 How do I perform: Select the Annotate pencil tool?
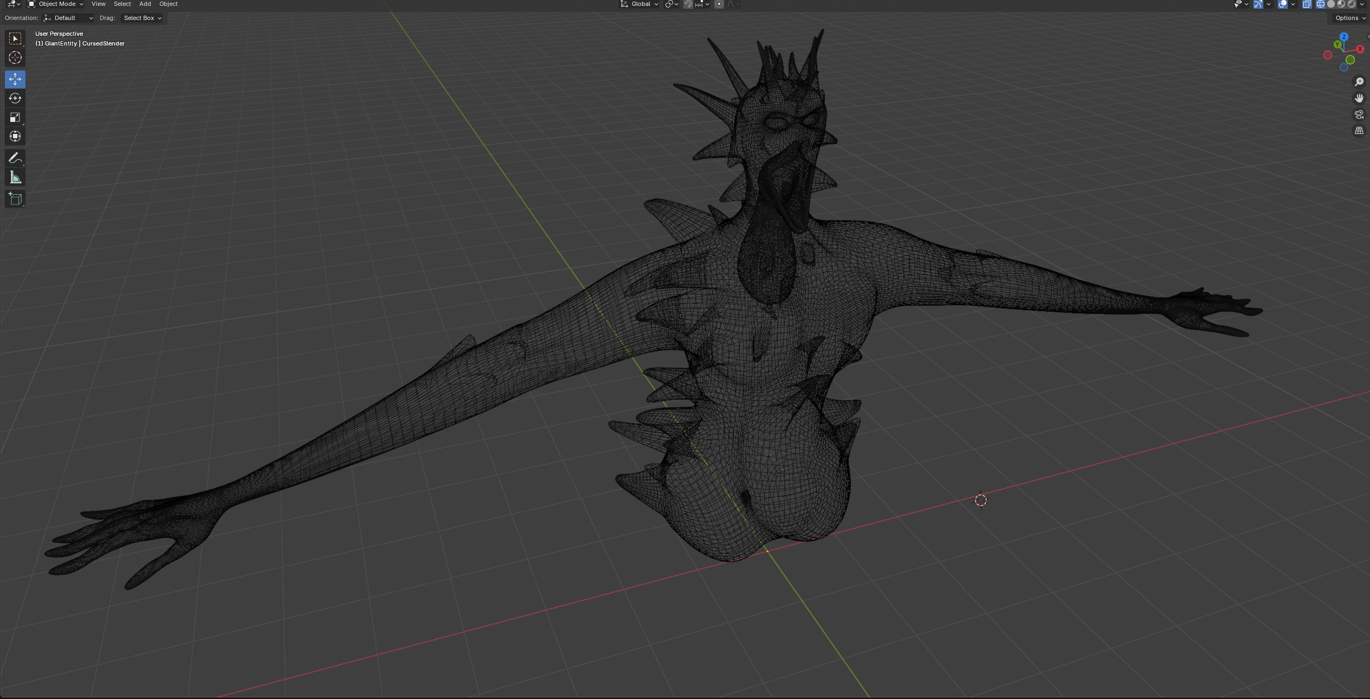pos(15,158)
